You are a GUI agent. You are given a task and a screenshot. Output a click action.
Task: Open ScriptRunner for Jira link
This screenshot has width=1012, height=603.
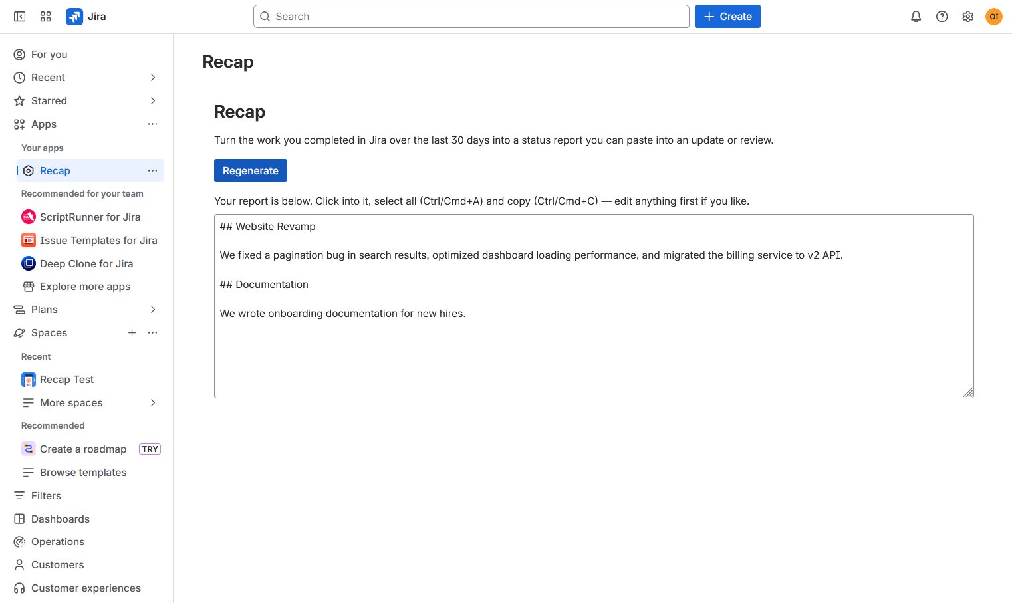tap(90, 217)
